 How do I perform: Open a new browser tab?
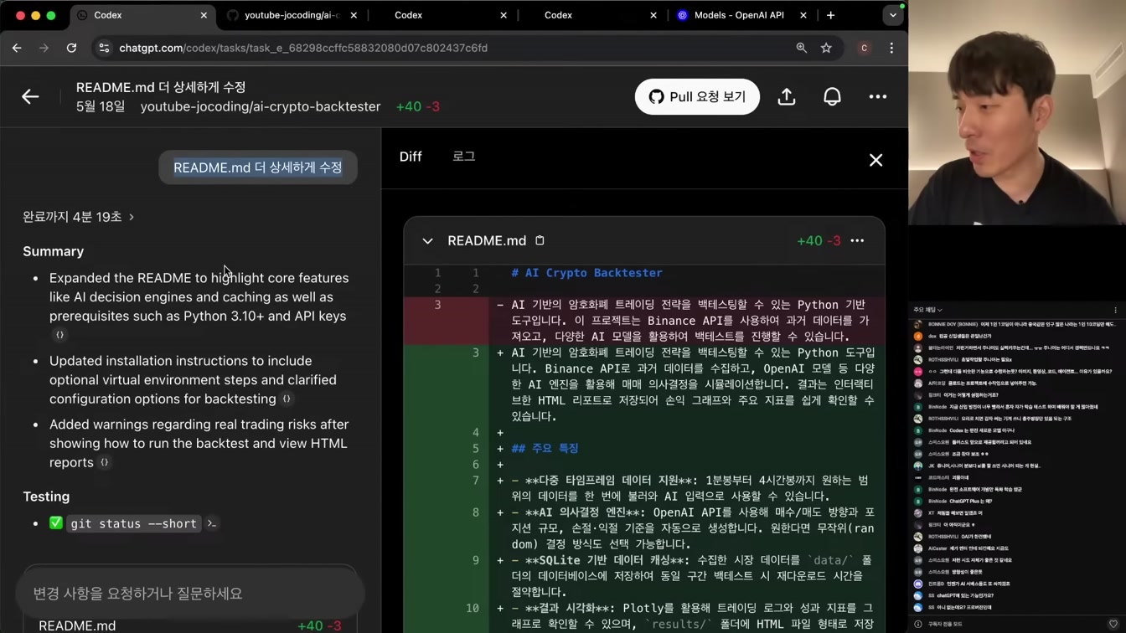(830, 15)
